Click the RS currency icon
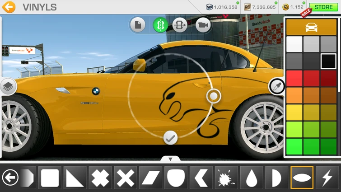Viewport: 341px width, 192px height. (x=247, y=7)
